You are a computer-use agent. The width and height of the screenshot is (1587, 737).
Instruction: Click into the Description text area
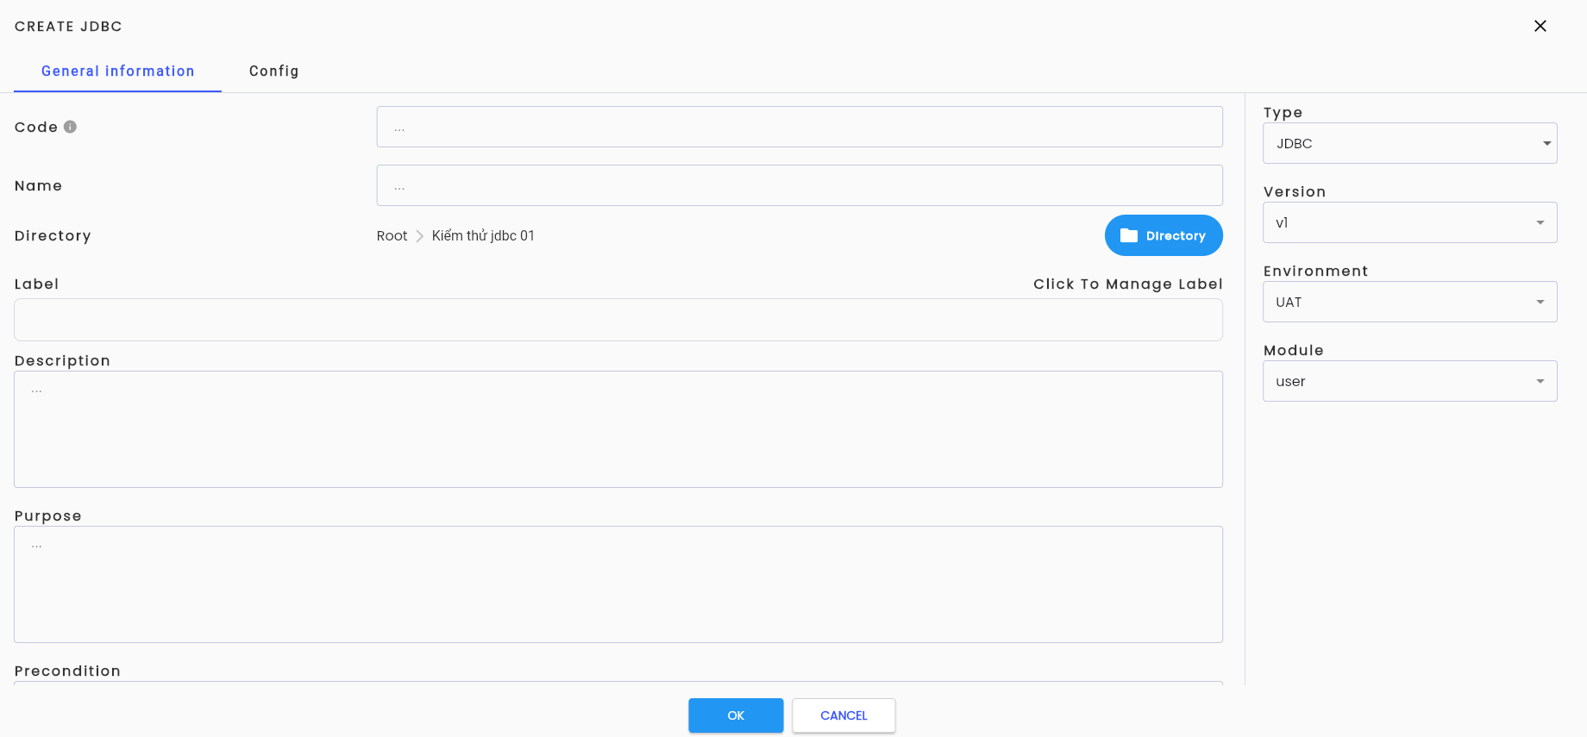pos(618,429)
